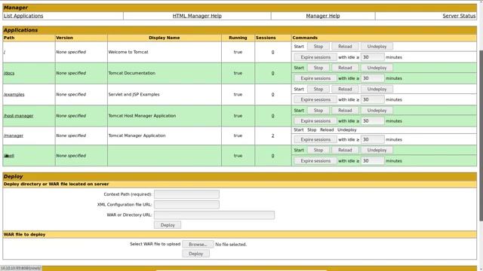Stop the Welcome to Tomcat application
483x271 pixels.
coord(318,47)
